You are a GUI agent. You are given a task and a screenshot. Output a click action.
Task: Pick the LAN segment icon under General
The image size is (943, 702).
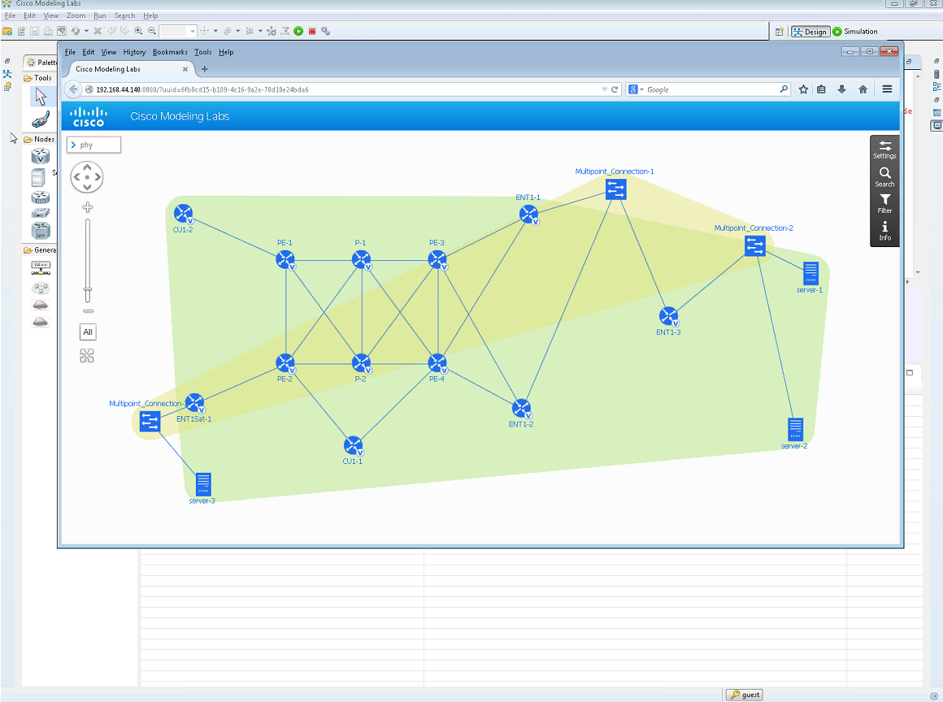[x=41, y=267]
